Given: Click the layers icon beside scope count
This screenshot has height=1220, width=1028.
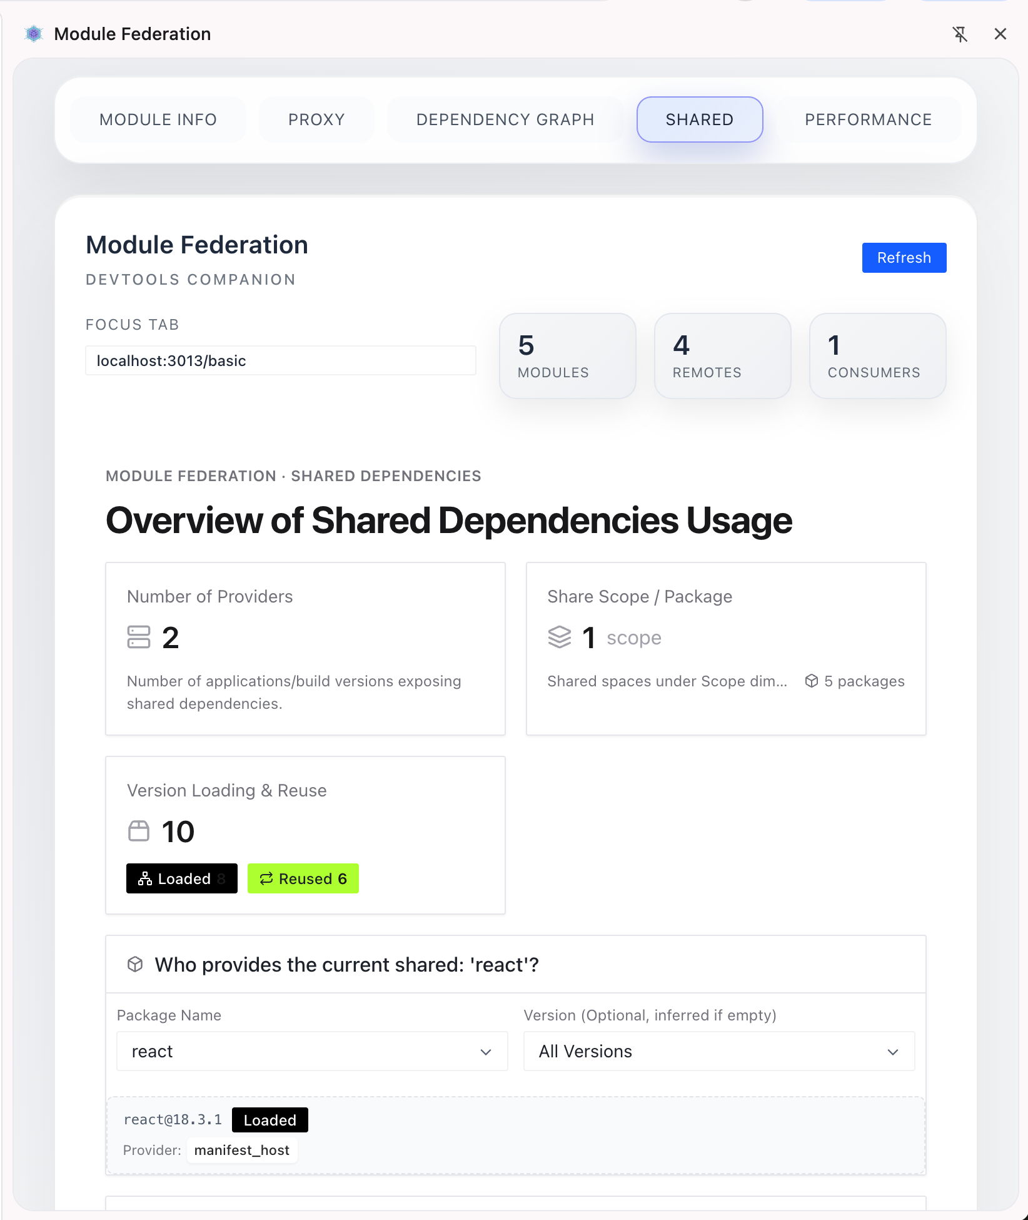Looking at the screenshot, I should click(560, 638).
